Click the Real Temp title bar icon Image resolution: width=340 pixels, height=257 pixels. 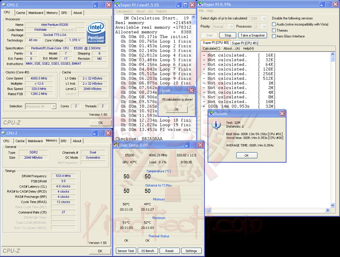point(116,145)
